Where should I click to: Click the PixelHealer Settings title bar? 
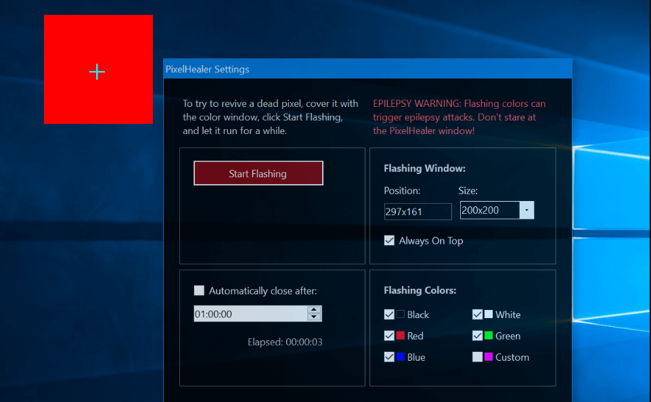coord(368,69)
